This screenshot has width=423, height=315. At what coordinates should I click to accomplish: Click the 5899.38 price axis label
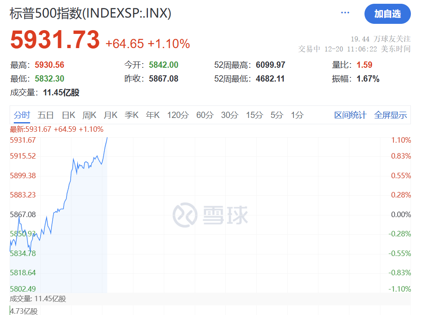pyautogui.click(x=23, y=176)
